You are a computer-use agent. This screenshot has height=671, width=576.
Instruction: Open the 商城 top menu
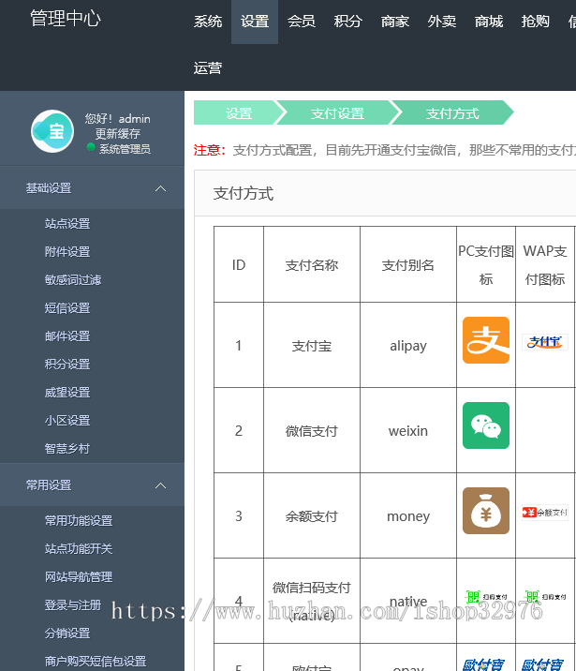(x=489, y=22)
